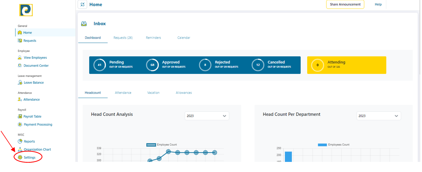Viewport: 422px width, 172px height.
Task: Click the View Employees icon
Action: click(x=20, y=58)
